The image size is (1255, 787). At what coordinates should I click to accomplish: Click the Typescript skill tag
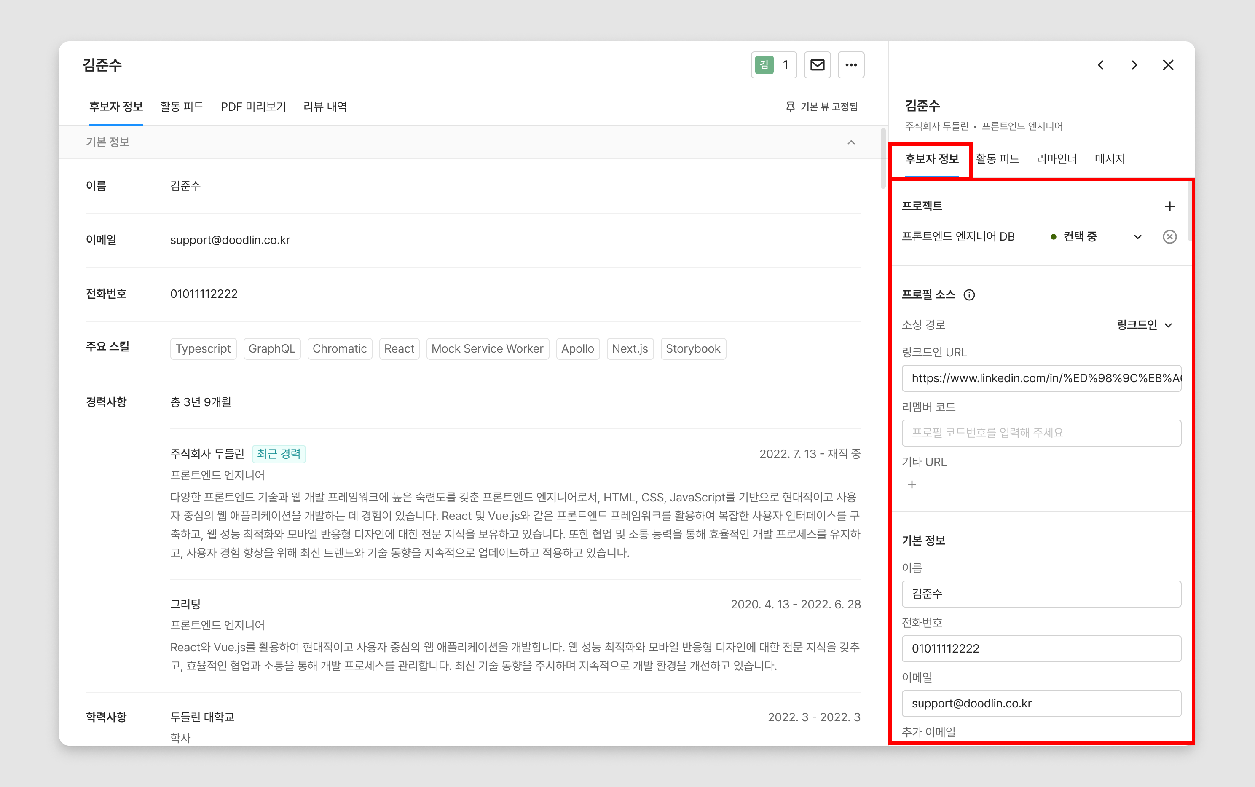[203, 349]
